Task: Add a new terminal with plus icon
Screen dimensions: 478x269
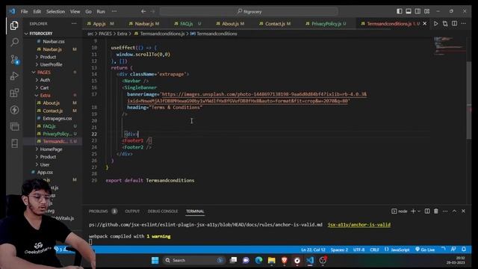Action: 413,211
